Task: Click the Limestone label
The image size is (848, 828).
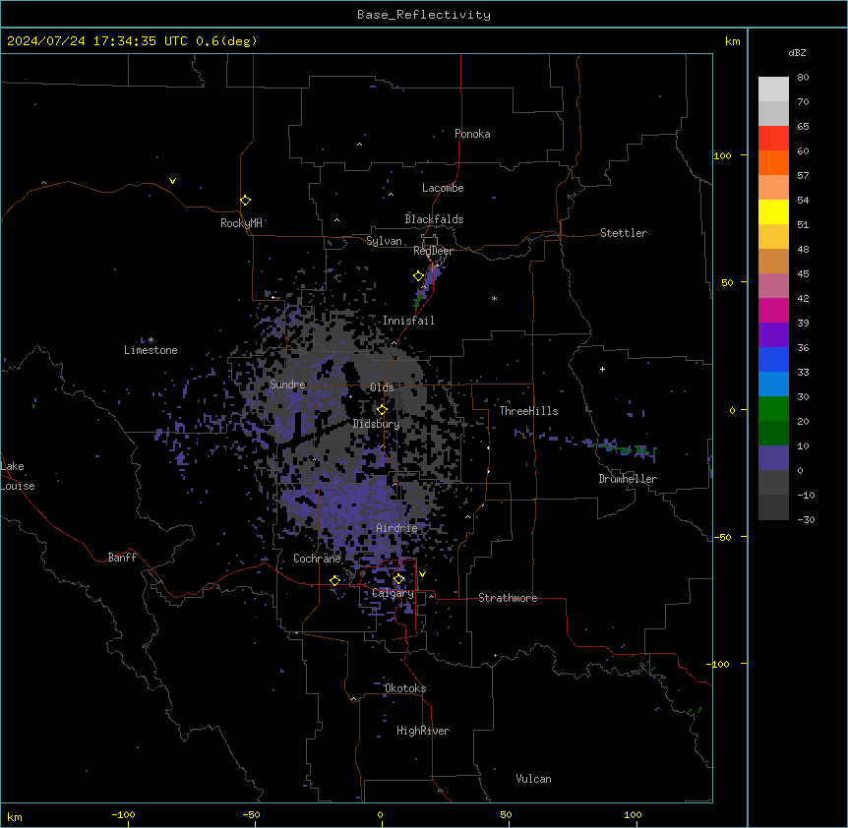Action: click(x=151, y=350)
